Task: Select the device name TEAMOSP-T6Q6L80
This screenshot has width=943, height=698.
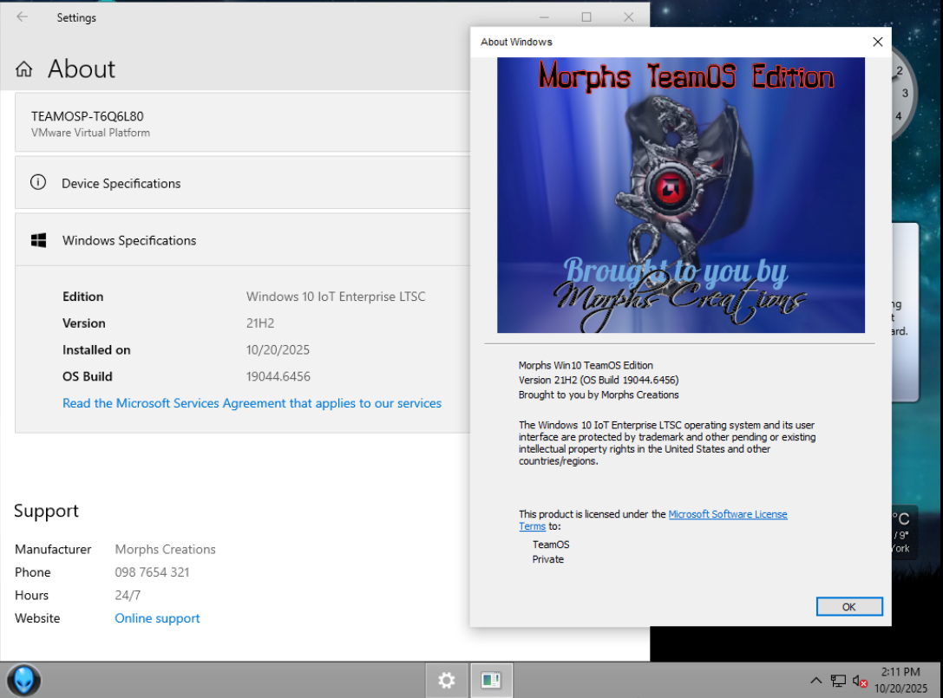Action: pyautogui.click(x=88, y=116)
